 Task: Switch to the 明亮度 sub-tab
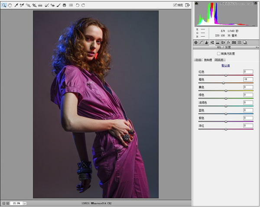(219, 60)
